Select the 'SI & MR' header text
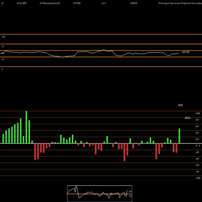 pos(21,3)
